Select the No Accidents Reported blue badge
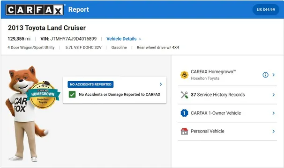The width and height of the screenshot is (284, 168). (90, 84)
